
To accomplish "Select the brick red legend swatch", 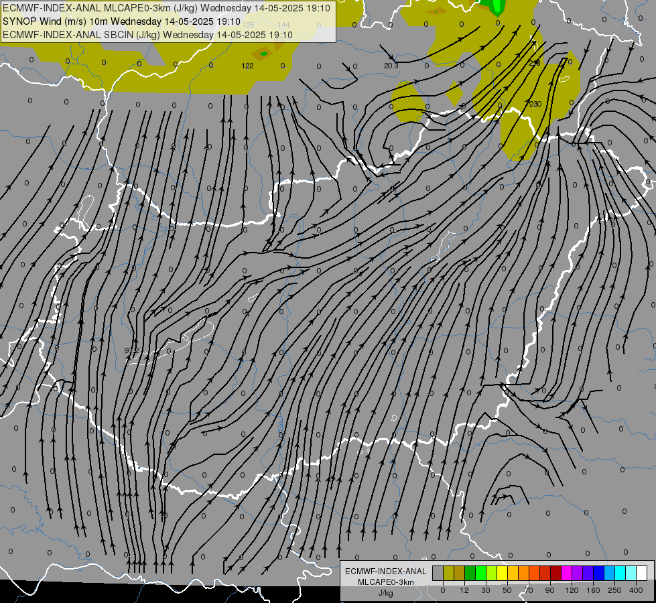I will tap(545, 573).
